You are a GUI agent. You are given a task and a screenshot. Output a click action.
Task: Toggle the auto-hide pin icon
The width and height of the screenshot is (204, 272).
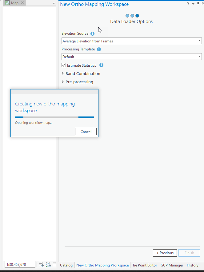pos(198,4)
